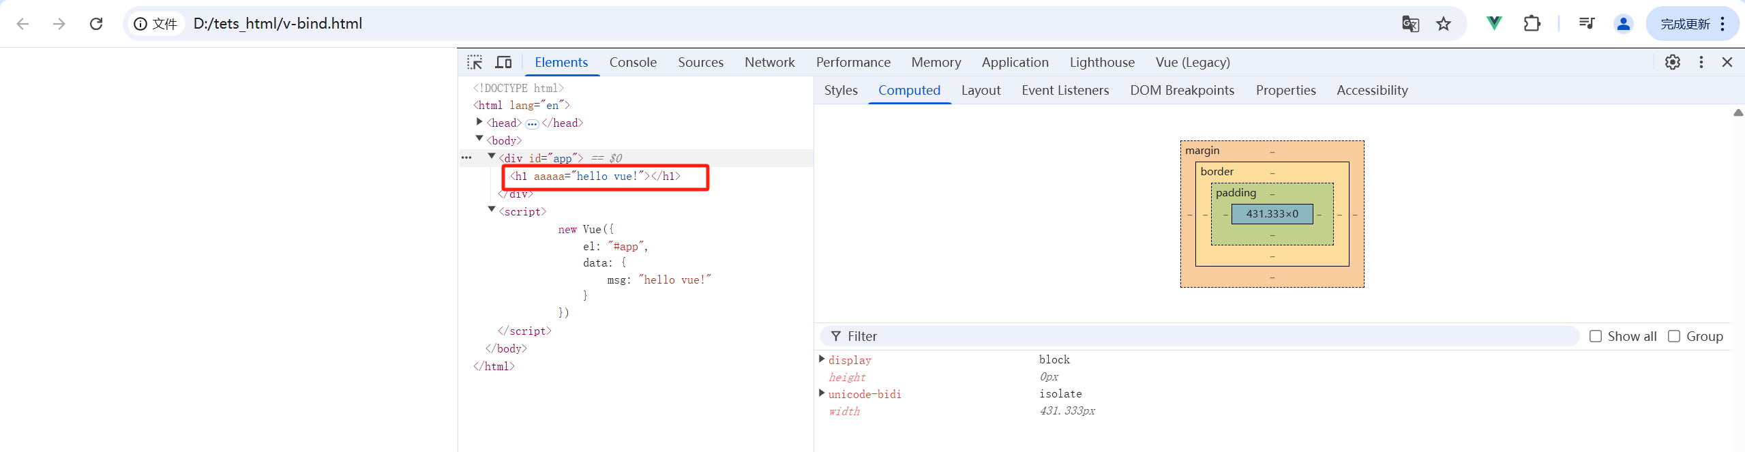Open the user profile avatar
The height and width of the screenshot is (452, 1745).
point(1624,24)
